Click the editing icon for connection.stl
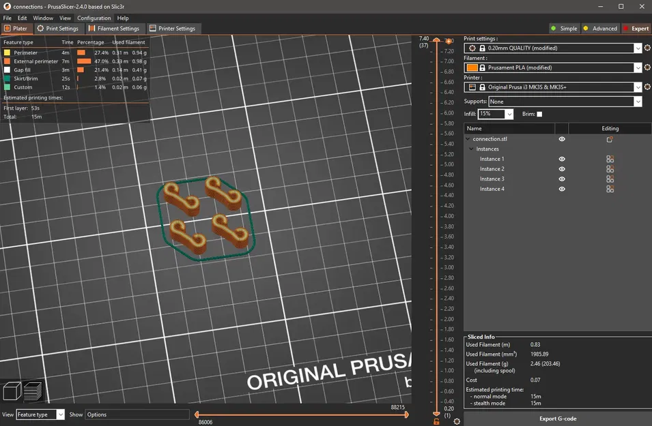 coord(610,139)
